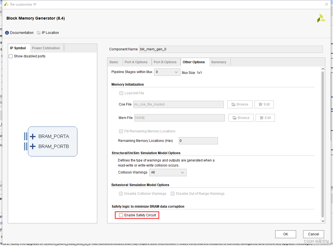Toggle Show disabled ports checkbox
This screenshot has height=246, width=333.
pos(11,56)
